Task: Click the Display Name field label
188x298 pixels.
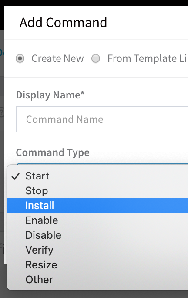Action: (x=50, y=95)
